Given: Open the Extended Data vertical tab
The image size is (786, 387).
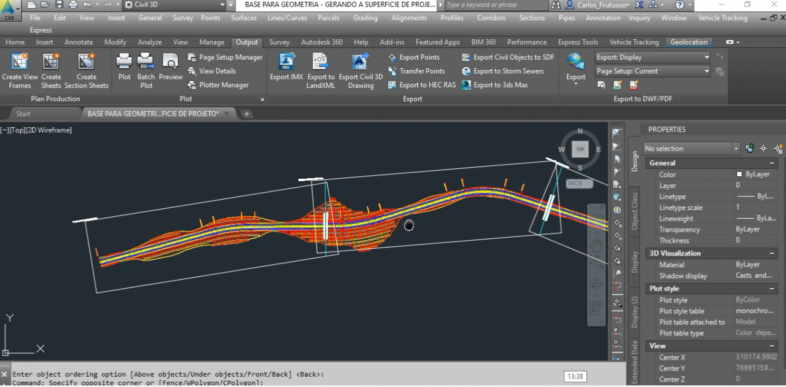Looking at the screenshot, I should 634,361.
